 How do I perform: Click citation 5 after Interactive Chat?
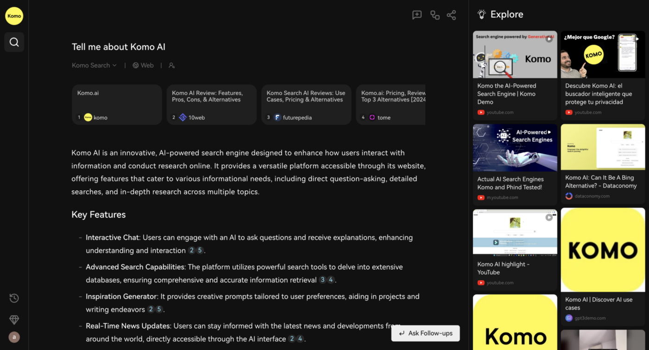tap(200, 250)
